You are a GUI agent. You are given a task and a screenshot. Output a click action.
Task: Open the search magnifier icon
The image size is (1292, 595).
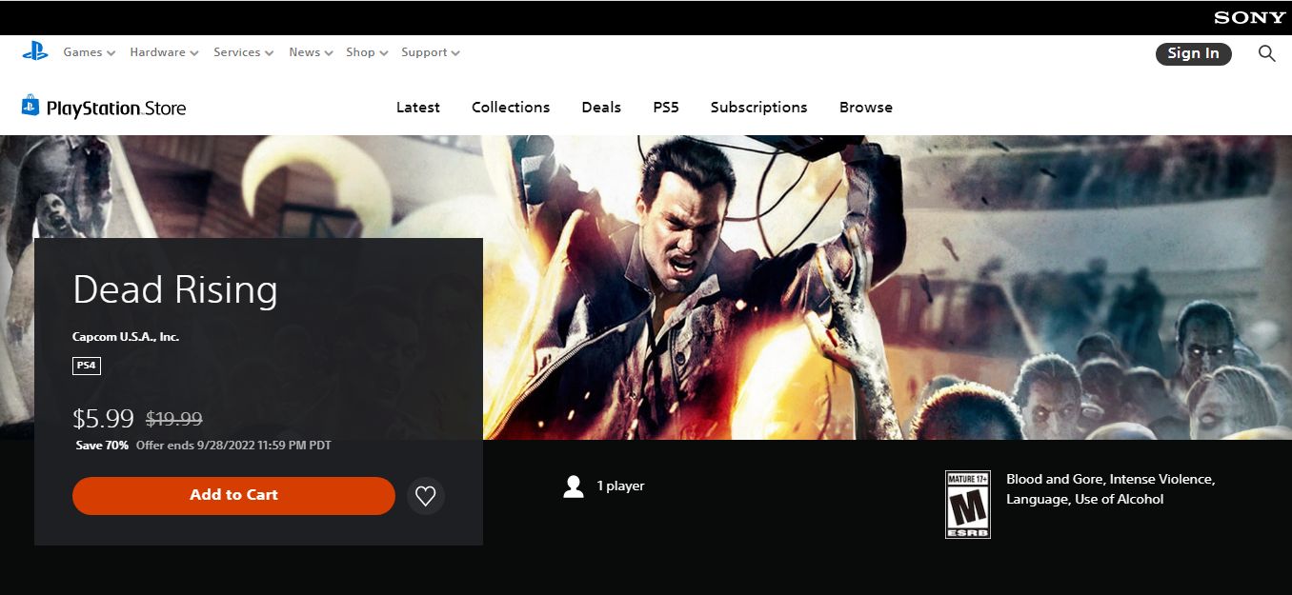tap(1266, 53)
